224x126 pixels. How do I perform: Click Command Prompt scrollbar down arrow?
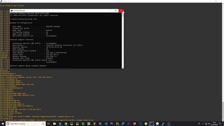[x=123, y=68]
